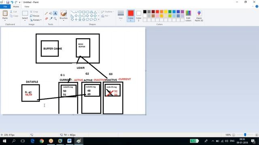
Task: Choose the Pentagon shape
Action: pos(80,16)
